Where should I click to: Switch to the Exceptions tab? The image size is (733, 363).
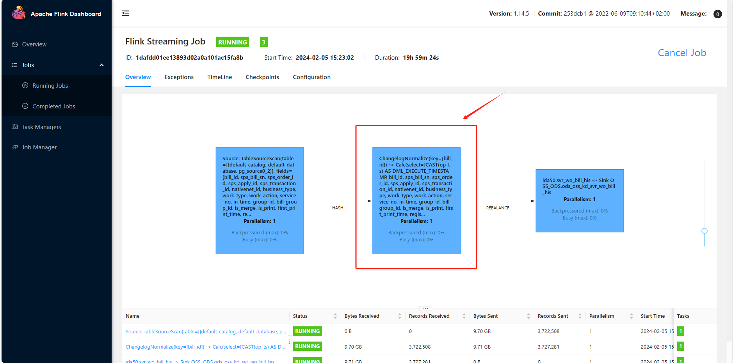click(179, 77)
